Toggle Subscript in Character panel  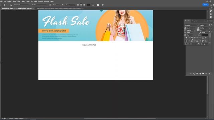click(x=200, y=38)
